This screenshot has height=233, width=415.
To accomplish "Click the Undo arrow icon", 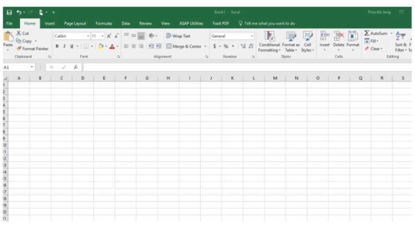I will tap(19, 12).
